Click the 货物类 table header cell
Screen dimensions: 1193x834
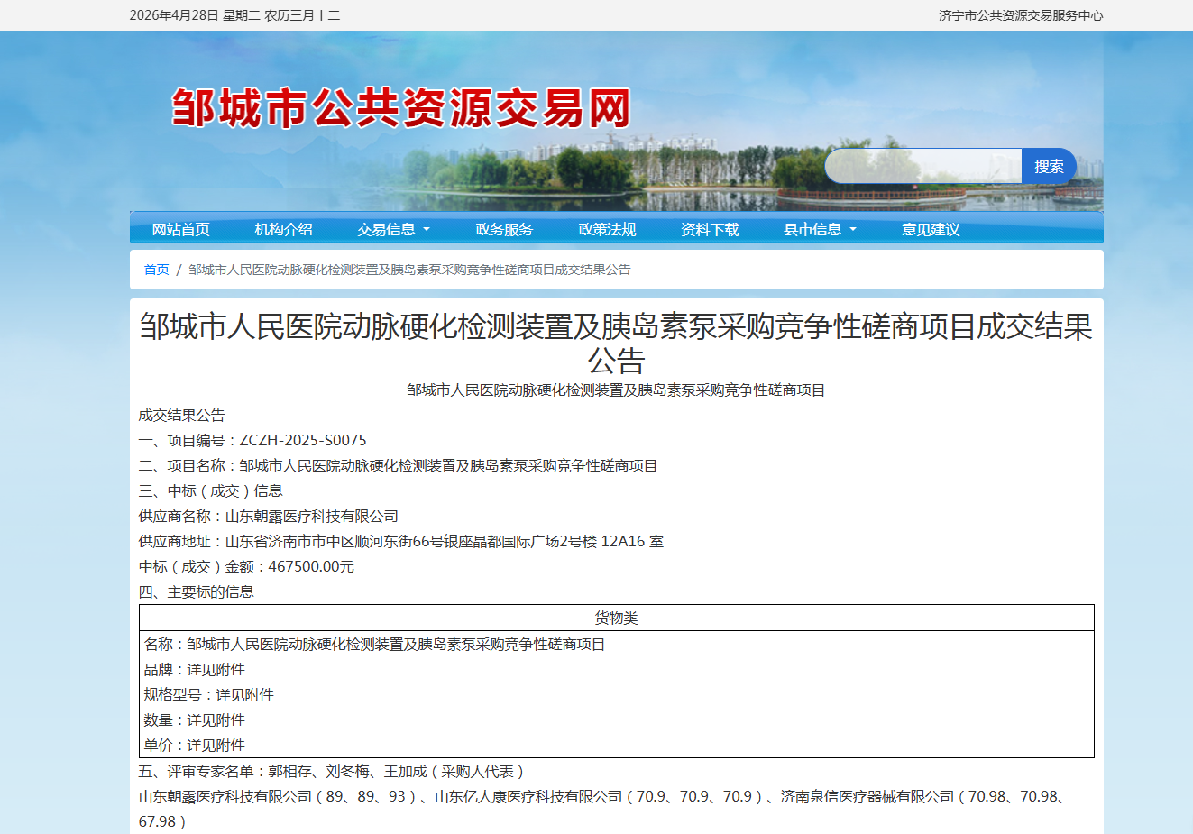pos(616,618)
